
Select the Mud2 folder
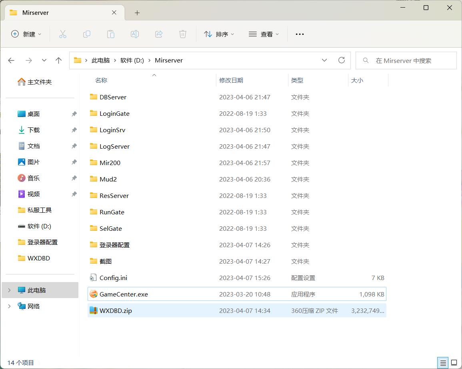[x=236, y=179]
